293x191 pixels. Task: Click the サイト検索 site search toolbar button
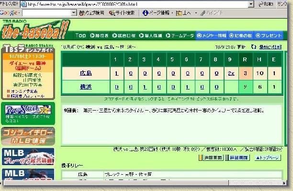pyautogui.click(x=122, y=13)
